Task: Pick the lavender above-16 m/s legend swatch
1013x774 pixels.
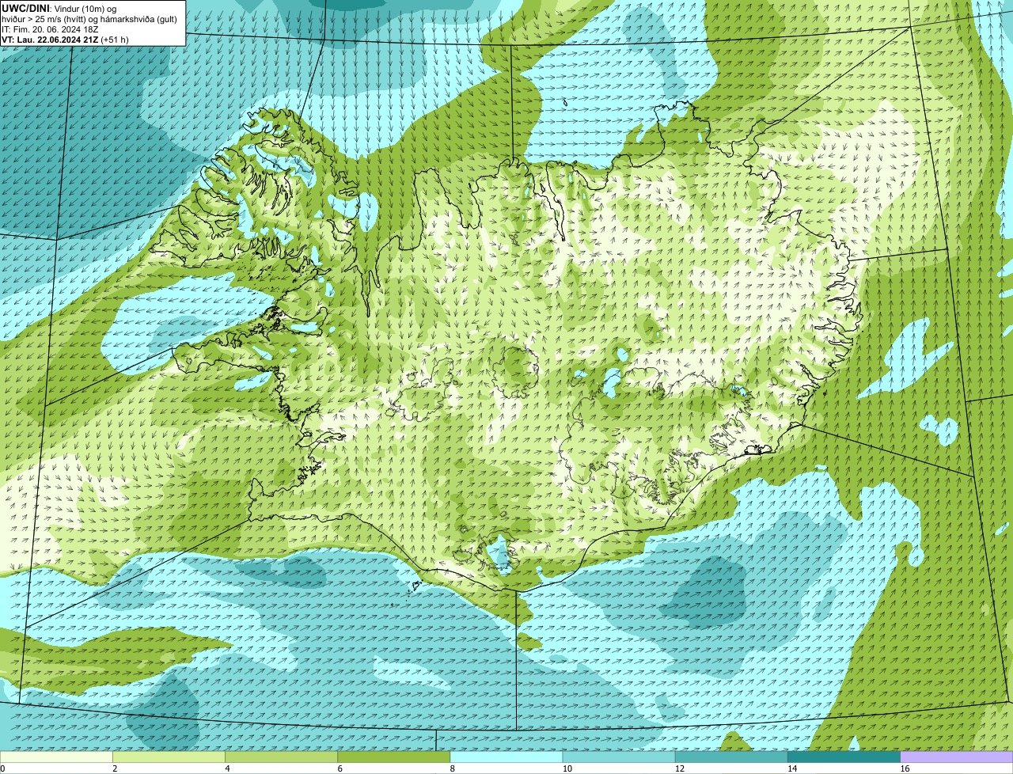Action: tap(957, 757)
